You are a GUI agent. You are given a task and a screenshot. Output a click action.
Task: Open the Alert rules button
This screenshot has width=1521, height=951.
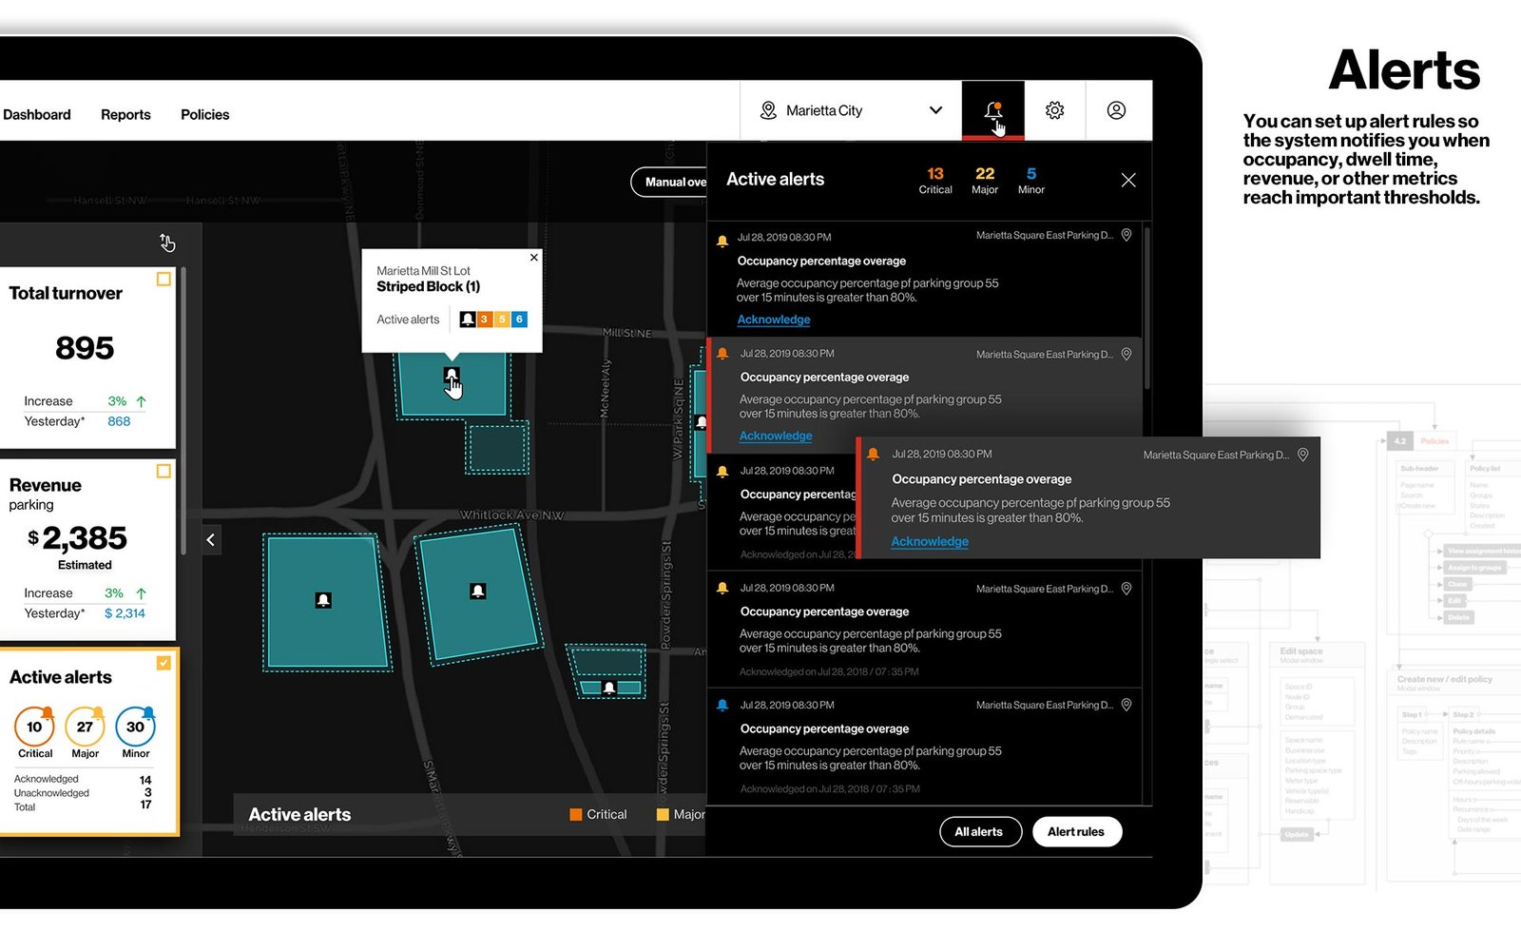(x=1076, y=831)
